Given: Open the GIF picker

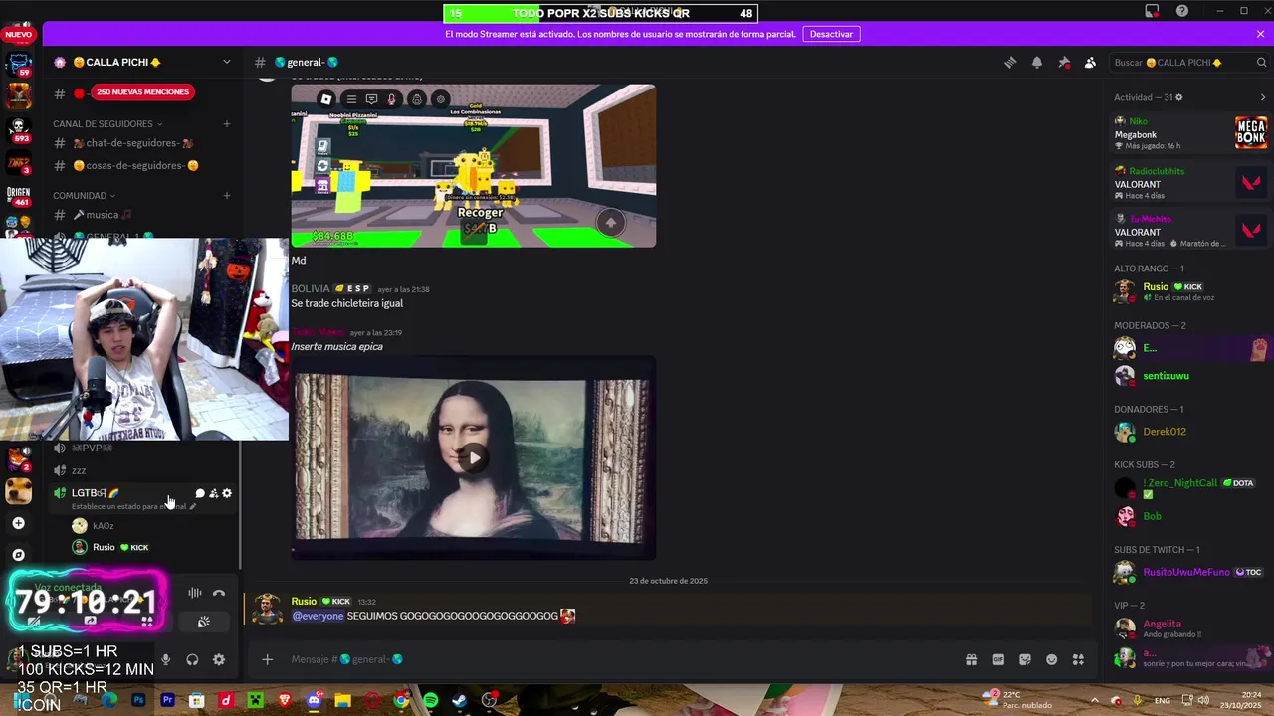Looking at the screenshot, I should pyautogui.click(x=998, y=659).
